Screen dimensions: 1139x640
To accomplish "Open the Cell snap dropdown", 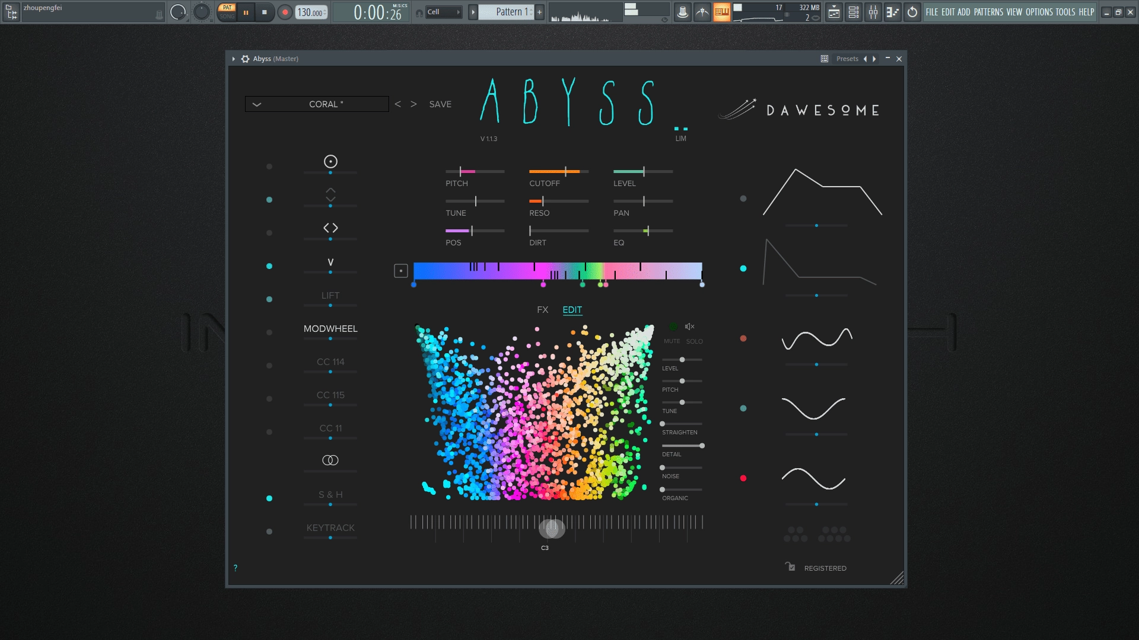I will pos(443,12).
